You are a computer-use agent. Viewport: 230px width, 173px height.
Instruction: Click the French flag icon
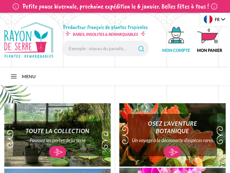(208, 19)
